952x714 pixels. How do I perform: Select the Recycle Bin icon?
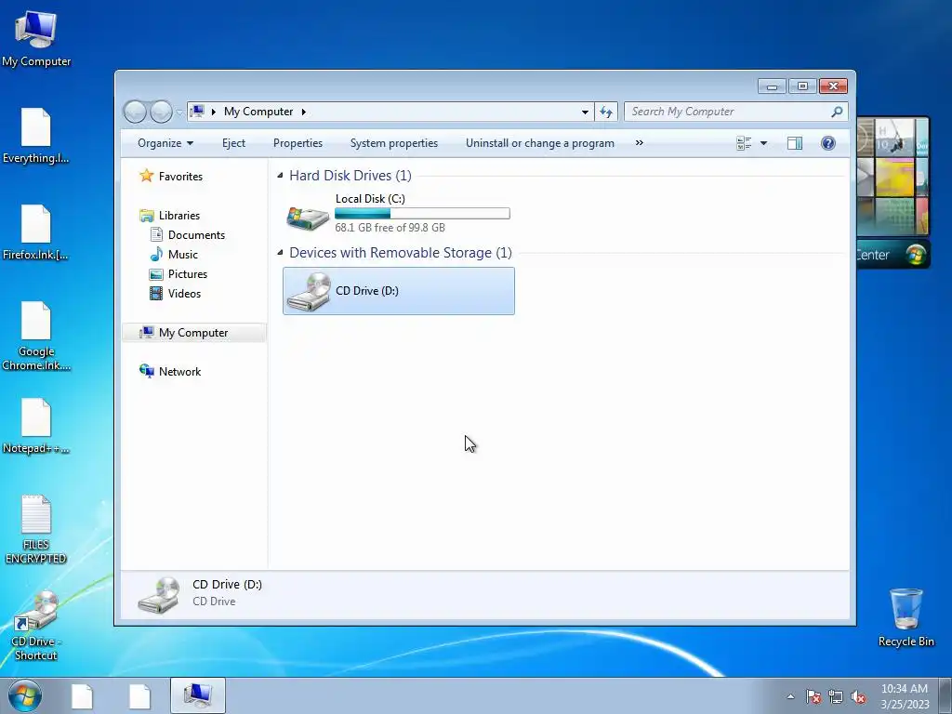906,617
